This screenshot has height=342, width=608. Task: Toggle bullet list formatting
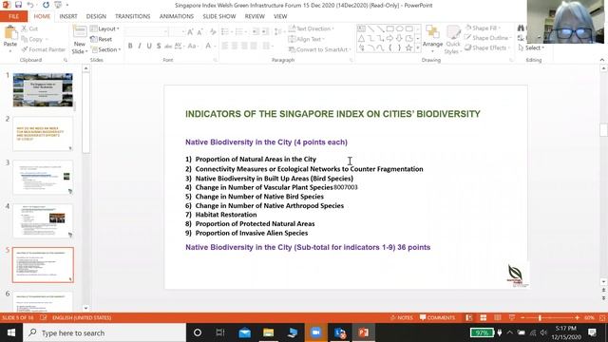click(226, 31)
